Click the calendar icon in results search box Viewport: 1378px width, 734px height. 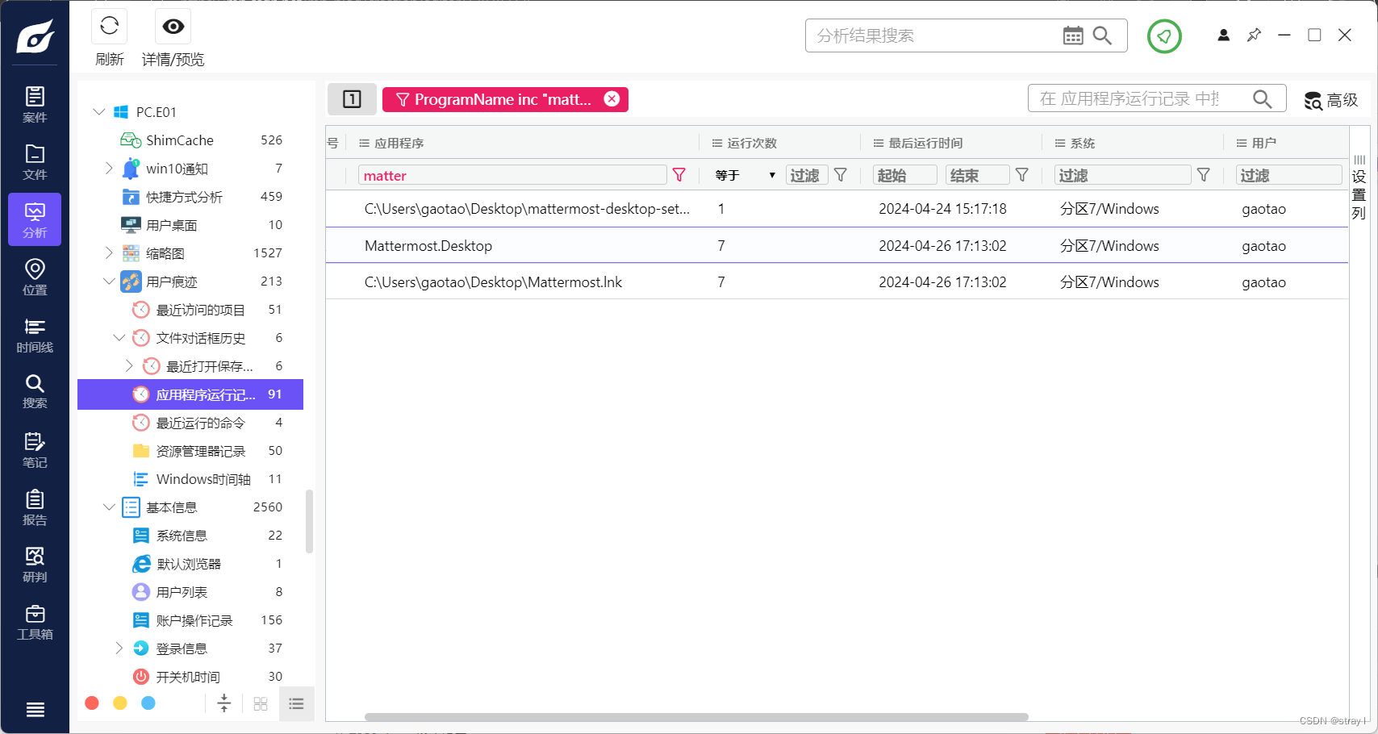click(x=1073, y=35)
